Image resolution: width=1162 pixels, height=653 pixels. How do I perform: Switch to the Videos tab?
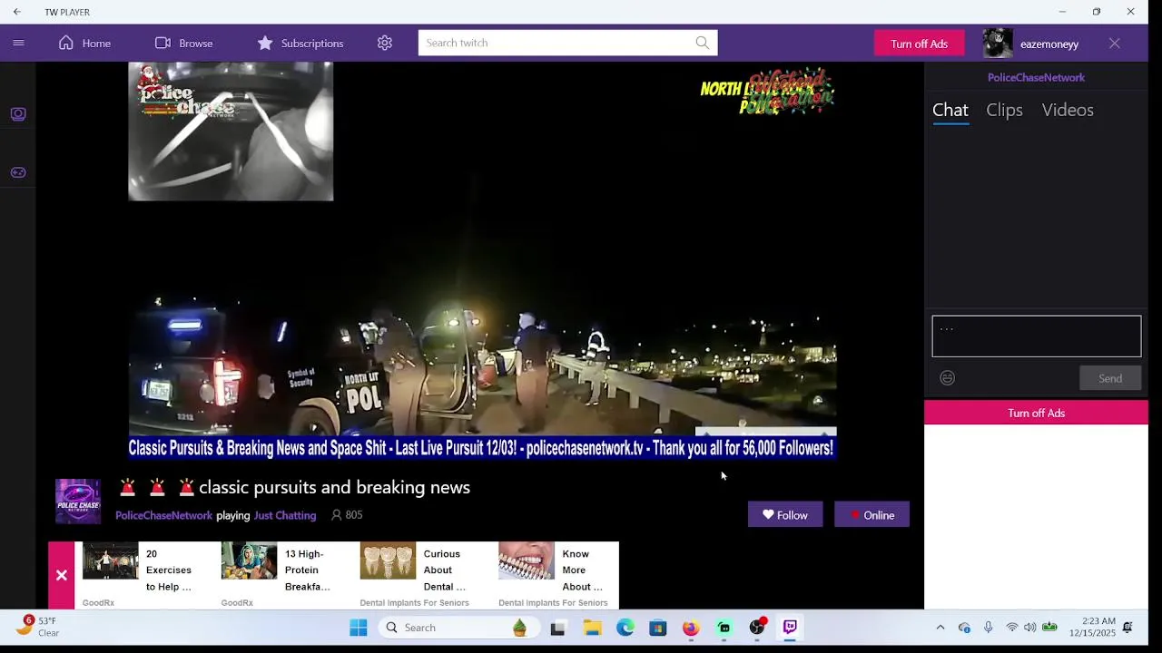coord(1068,110)
